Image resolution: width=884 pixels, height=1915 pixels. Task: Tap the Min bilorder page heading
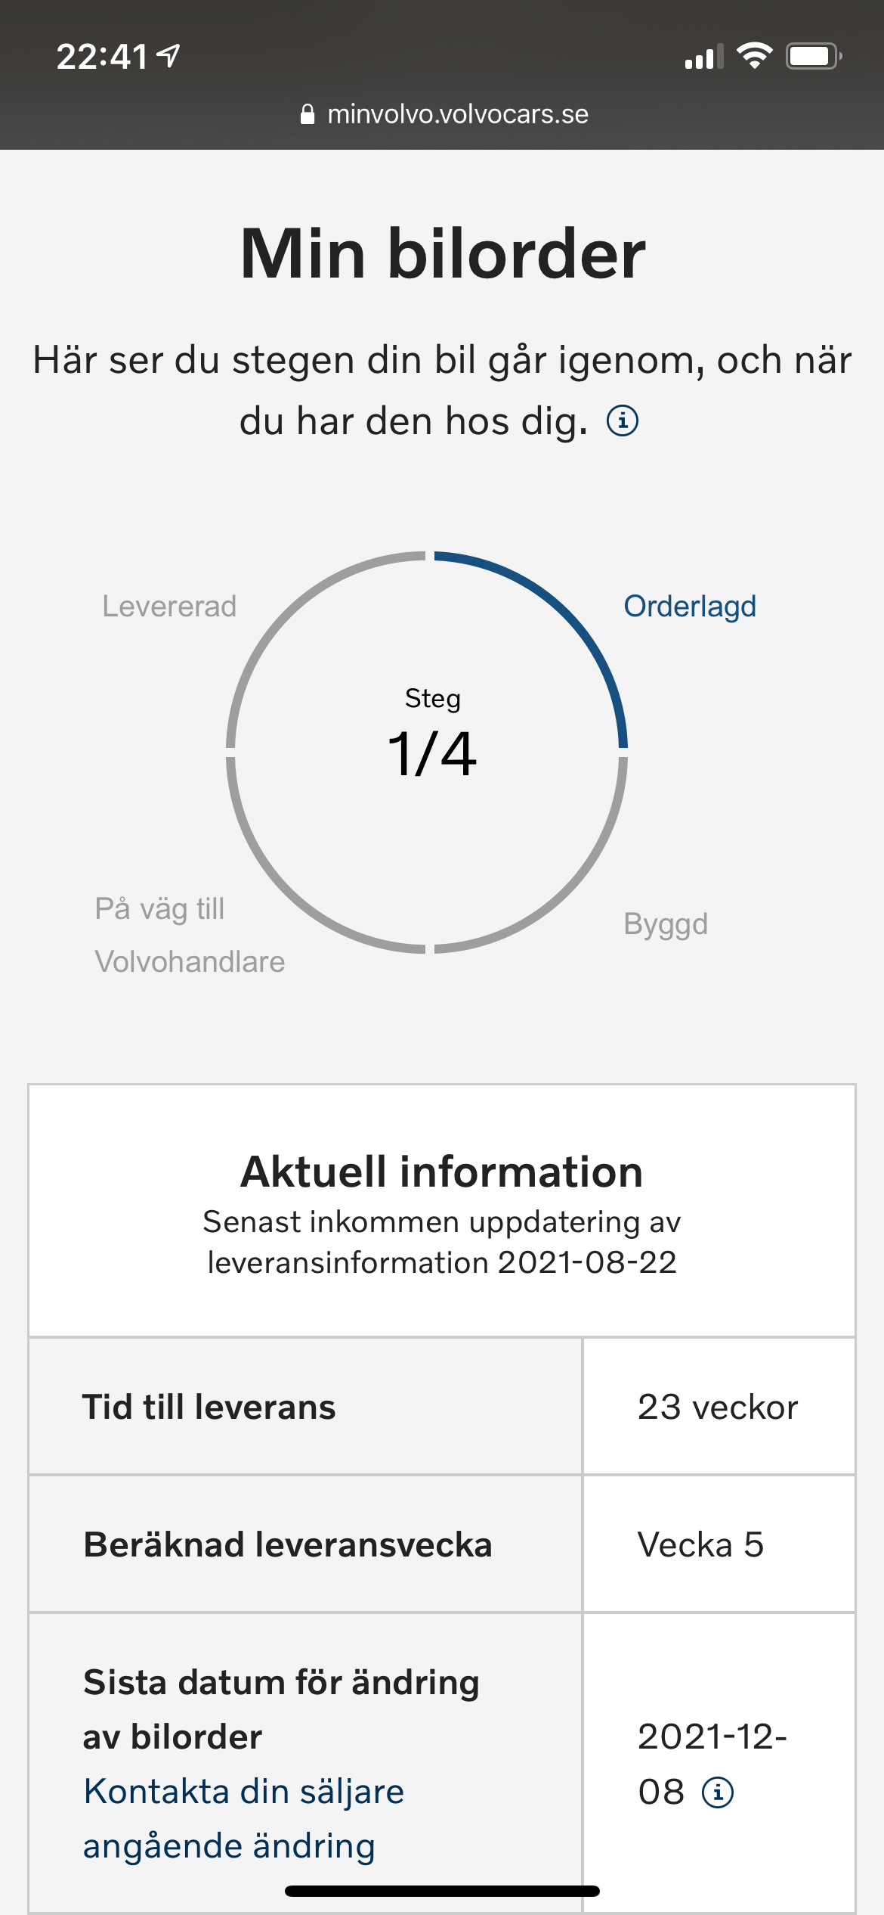coord(443,254)
